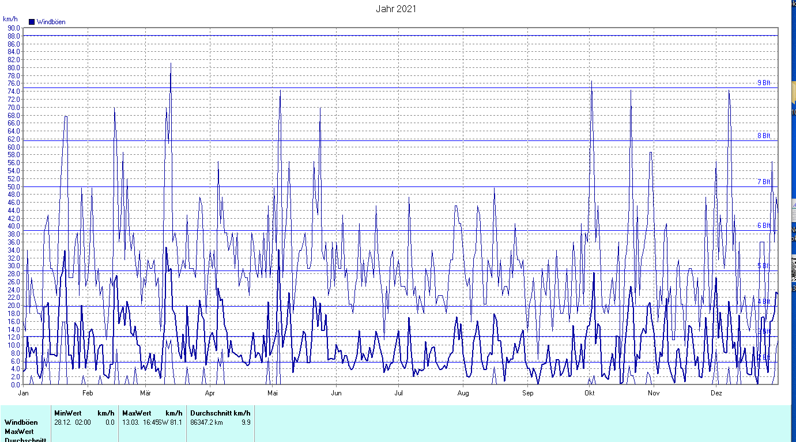Screen dimensions: 796x442
Task: Select the 74.0 value on the y-axis
Action: click(x=14, y=92)
